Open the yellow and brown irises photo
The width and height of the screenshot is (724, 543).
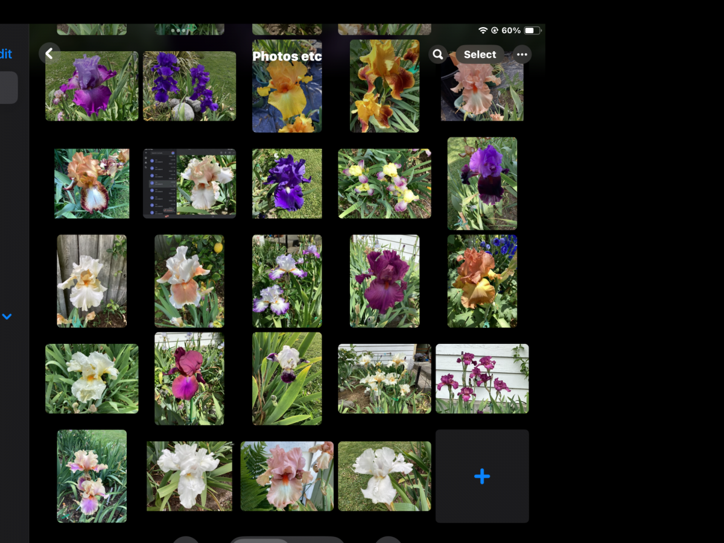point(384,86)
